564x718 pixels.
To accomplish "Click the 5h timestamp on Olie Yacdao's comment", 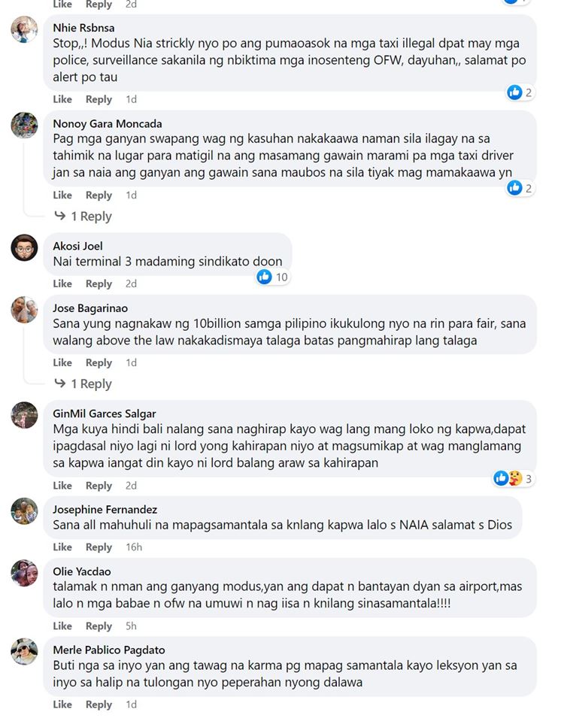I will (131, 626).
